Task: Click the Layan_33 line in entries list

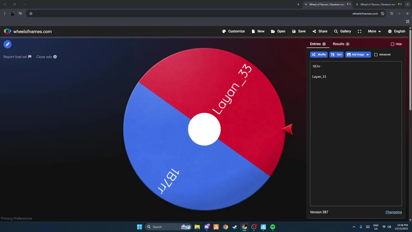Action: pyautogui.click(x=319, y=77)
